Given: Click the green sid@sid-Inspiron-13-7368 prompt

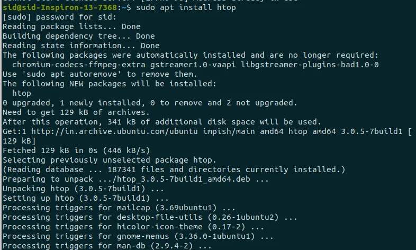Looking at the screenshot, I should coord(60,7).
